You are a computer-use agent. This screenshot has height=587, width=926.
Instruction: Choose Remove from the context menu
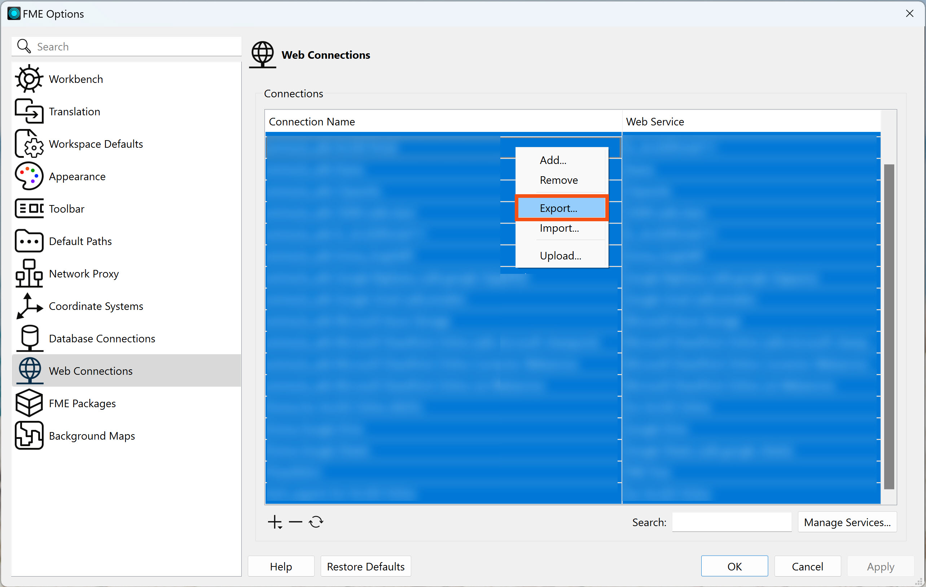point(561,180)
